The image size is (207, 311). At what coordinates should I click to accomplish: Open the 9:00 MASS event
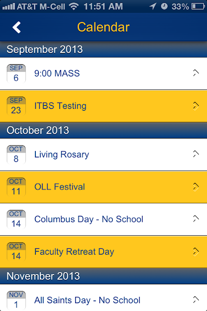pyautogui.click(x=104, y=73)
